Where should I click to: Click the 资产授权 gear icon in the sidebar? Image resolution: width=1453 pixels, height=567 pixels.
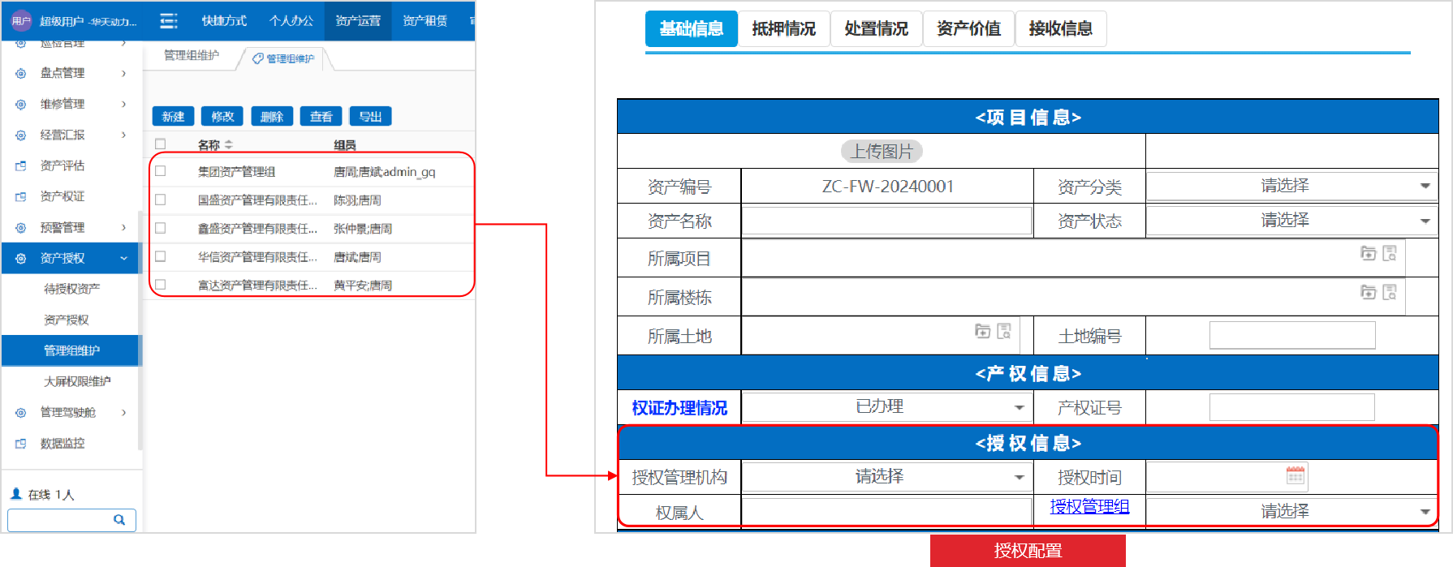point(21,258)
